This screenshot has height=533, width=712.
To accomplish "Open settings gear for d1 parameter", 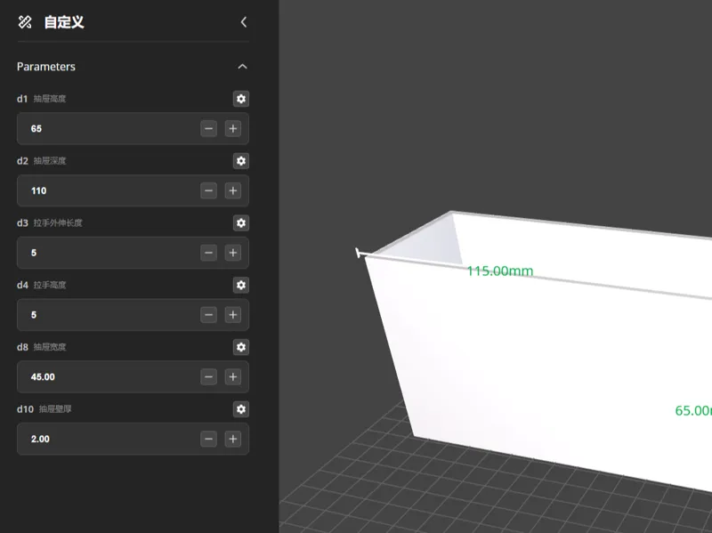I will [x=241, y=99].
